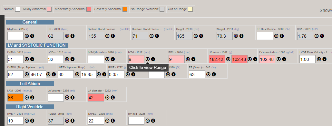This screenshot has height=126, width=332.
Task: Click the Out of Range yellow swatch
Action: 190,9
